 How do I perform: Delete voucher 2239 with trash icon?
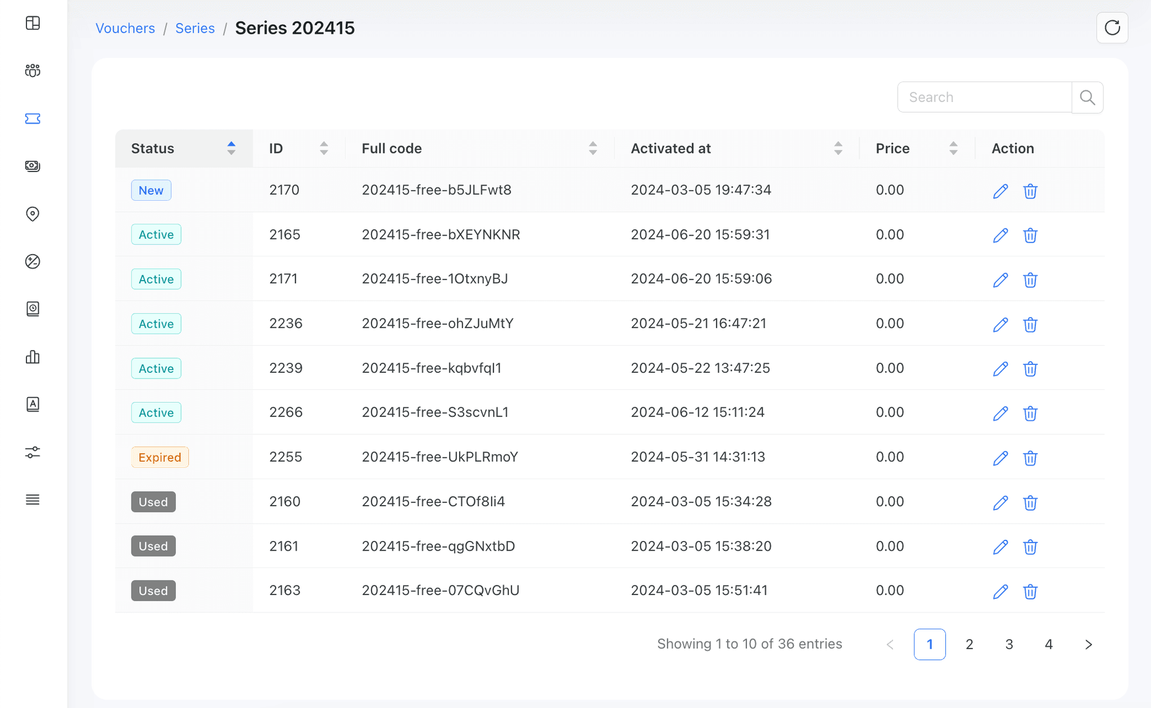1030,369
